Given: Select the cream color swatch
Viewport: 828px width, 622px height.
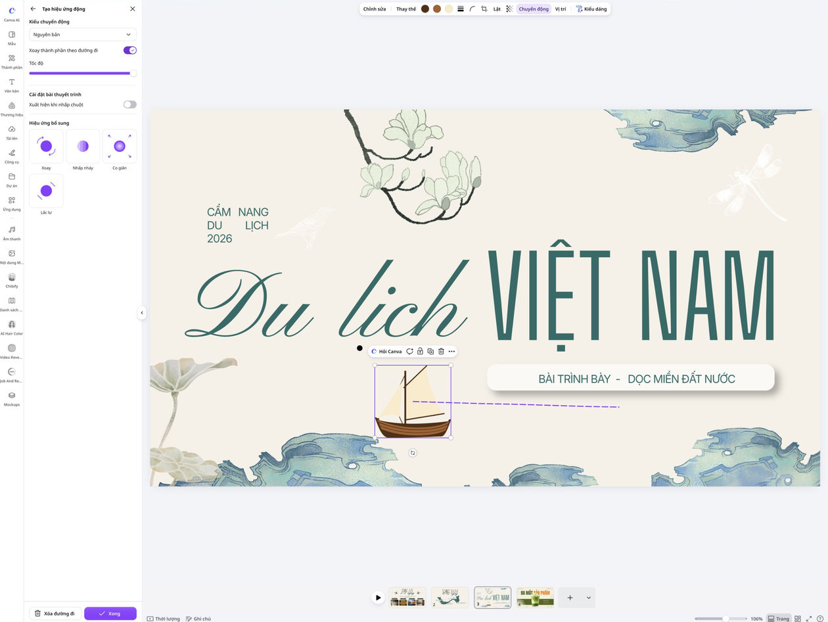Looking at the screenshot, I should coord(449,9).
